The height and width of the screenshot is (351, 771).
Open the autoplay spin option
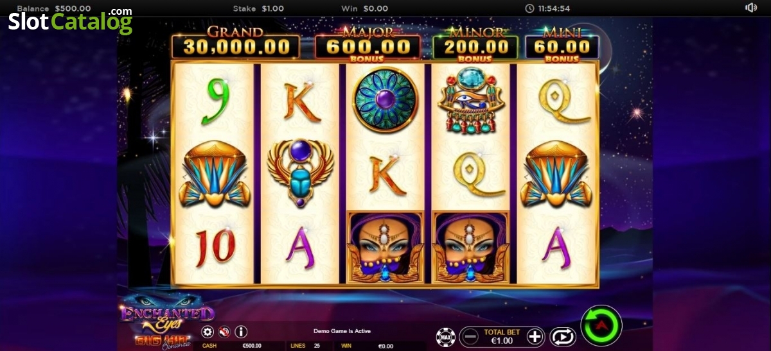pyautogui.click(x=563, y=336)
